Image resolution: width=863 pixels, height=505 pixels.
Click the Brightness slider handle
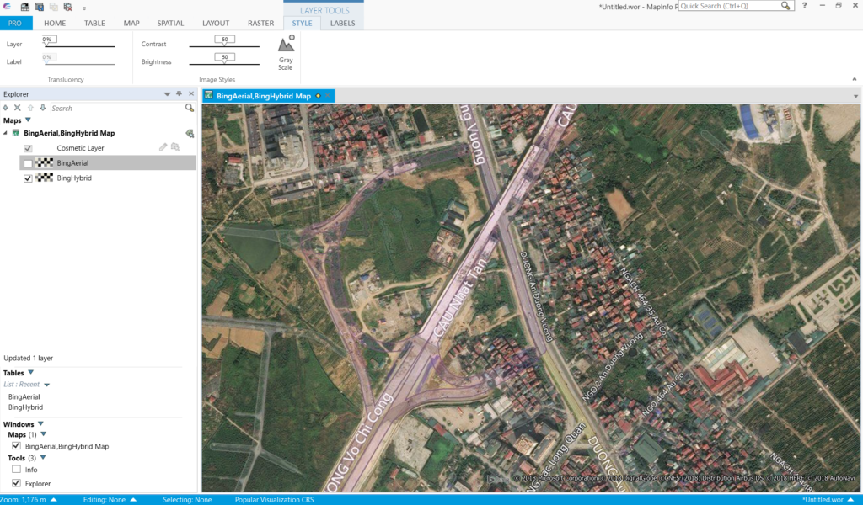(x=224, y=58)
